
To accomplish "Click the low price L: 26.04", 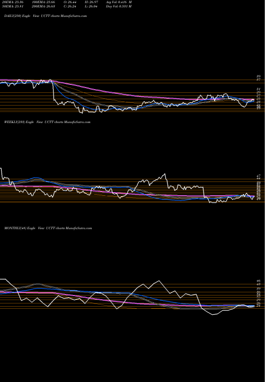I will coord(91,6).
